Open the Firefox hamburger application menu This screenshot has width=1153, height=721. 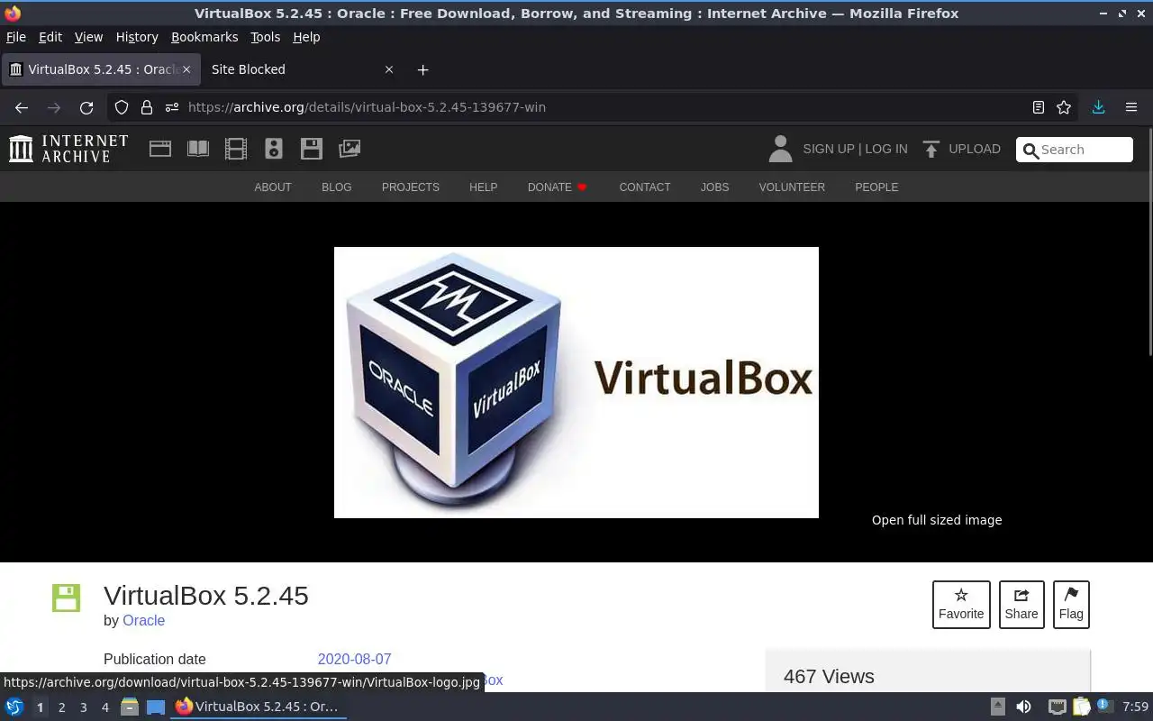pos(1131,107)
